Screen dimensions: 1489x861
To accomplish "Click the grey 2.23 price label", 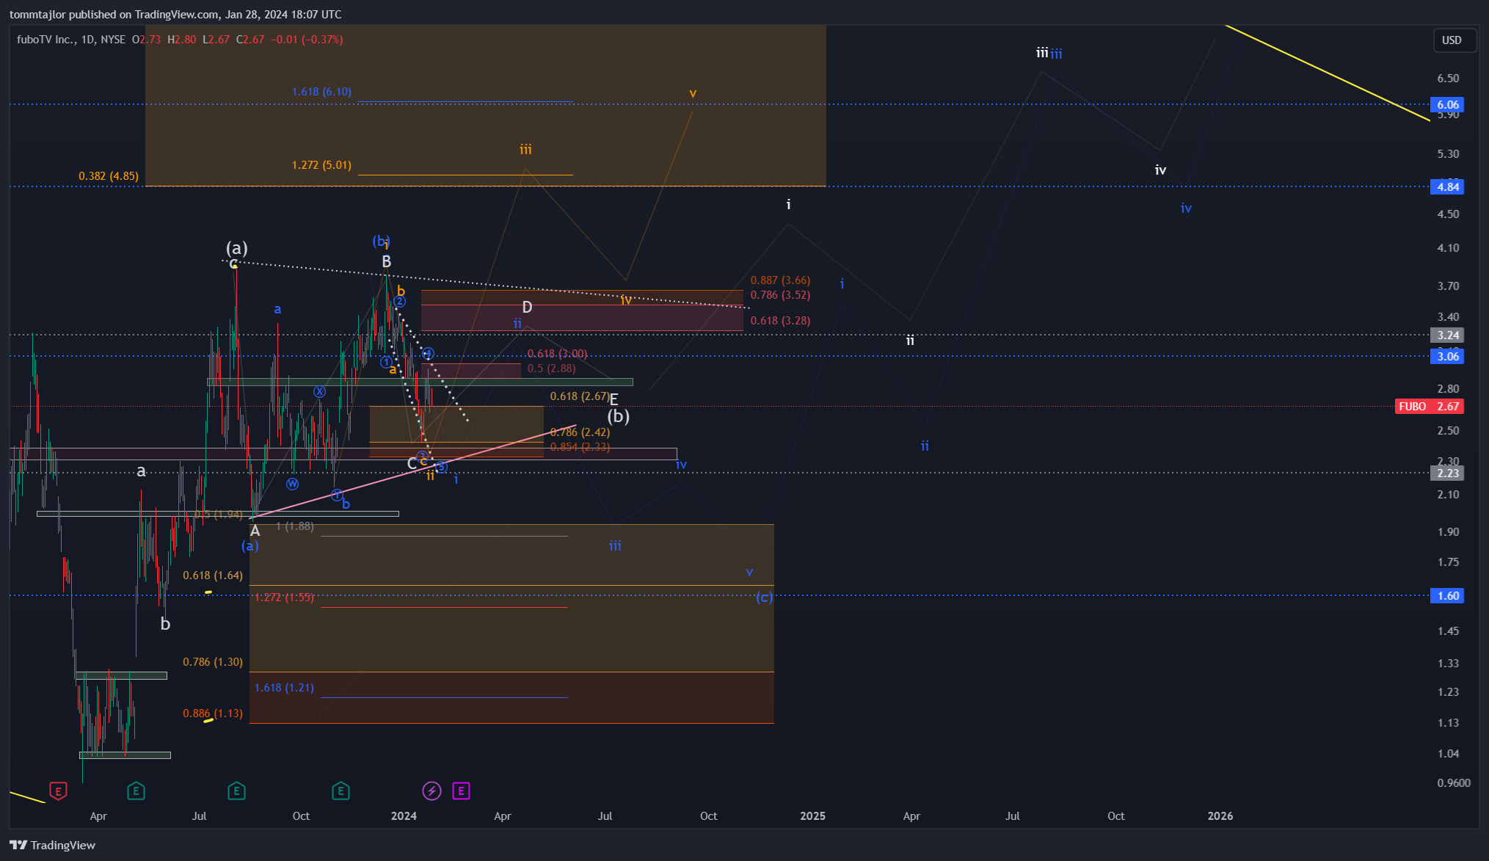I will point(1447,473).
